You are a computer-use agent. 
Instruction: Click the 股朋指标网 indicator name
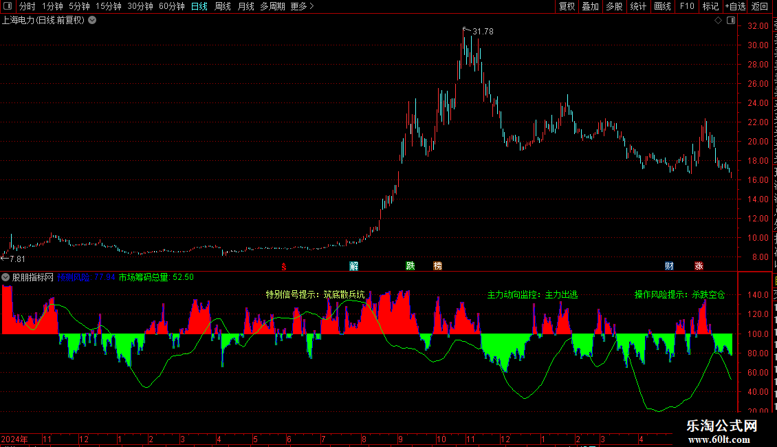coord(33,278)
